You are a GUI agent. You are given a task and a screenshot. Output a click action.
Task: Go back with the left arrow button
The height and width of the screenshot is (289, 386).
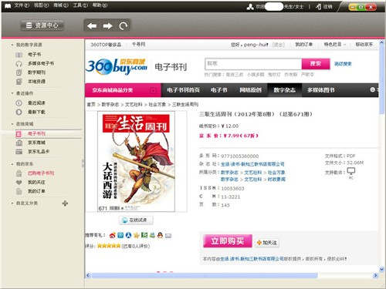(92, 25)
